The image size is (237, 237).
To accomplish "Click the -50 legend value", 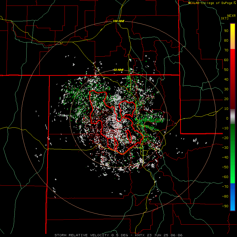I will [x=225, y=167].
